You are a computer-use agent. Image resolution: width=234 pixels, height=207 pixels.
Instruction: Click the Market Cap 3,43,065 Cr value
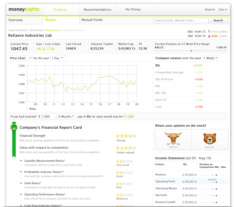[127, 48]
